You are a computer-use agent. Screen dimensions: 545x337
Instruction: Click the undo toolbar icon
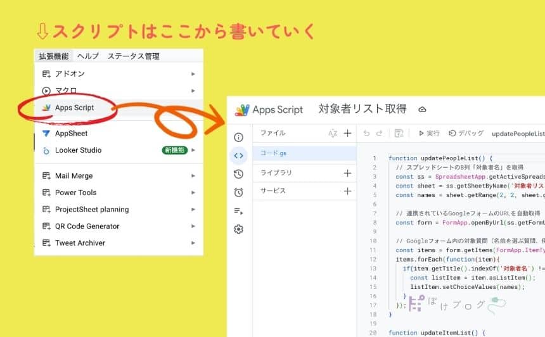[366, 133]
